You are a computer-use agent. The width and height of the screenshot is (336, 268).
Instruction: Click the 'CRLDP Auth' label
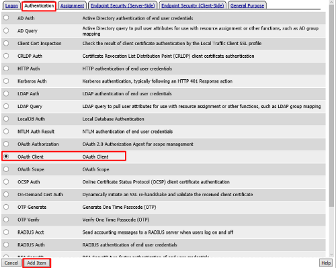(x=30, y=56)
